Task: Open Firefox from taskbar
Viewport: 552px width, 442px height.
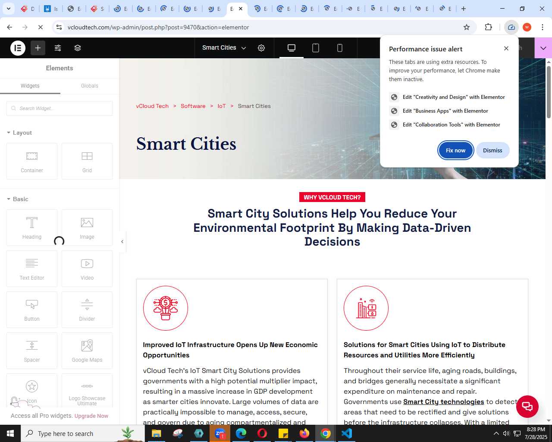Action: point(304,433)
